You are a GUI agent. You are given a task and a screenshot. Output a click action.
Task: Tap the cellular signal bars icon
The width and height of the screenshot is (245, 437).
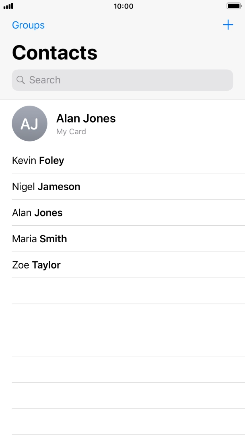9,6
